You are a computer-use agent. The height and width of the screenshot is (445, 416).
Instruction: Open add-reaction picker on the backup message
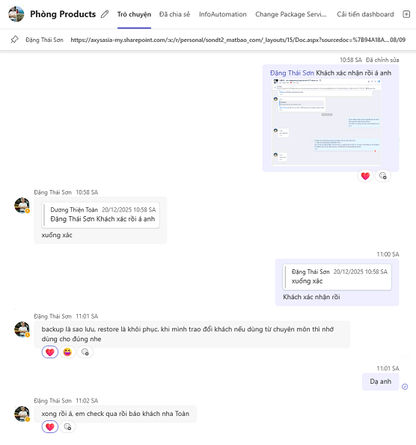coord(85,352)
